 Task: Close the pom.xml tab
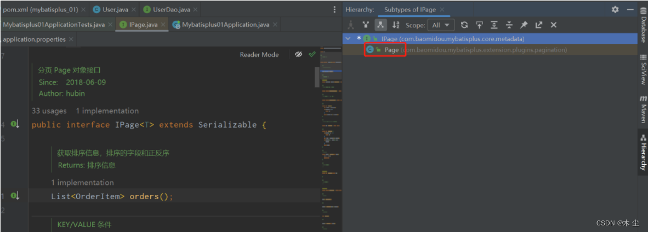click(x=83, y=9)
